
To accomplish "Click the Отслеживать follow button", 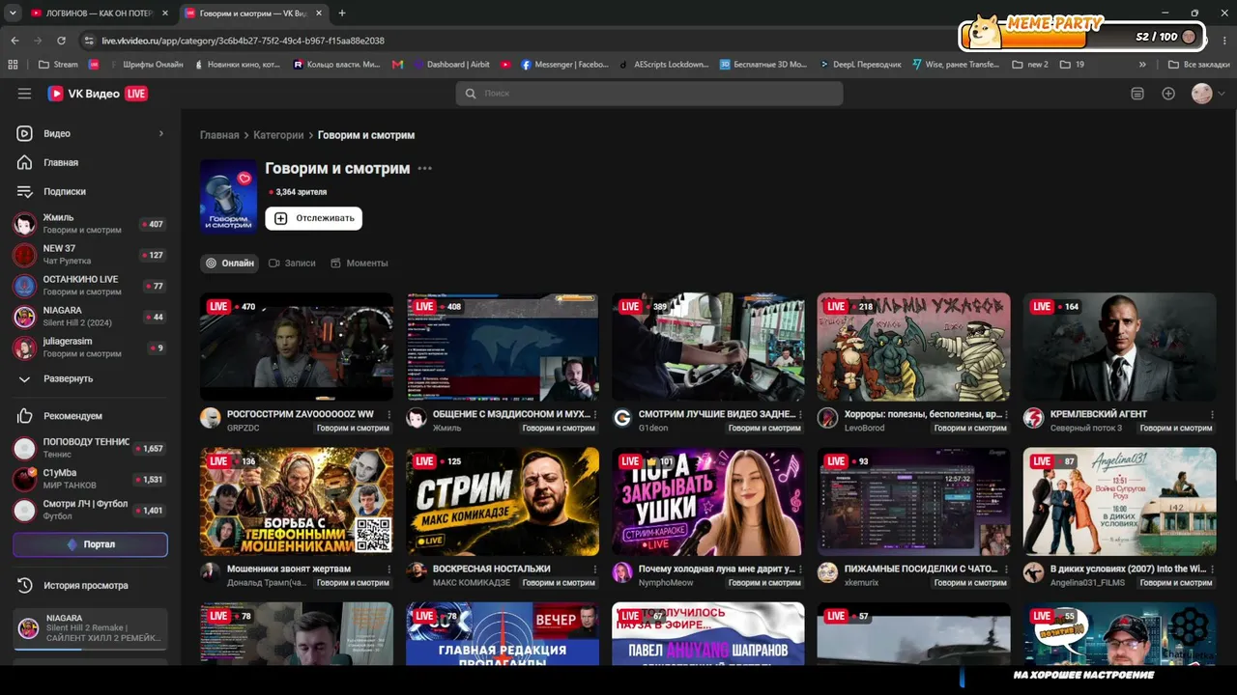I will 313,218.
